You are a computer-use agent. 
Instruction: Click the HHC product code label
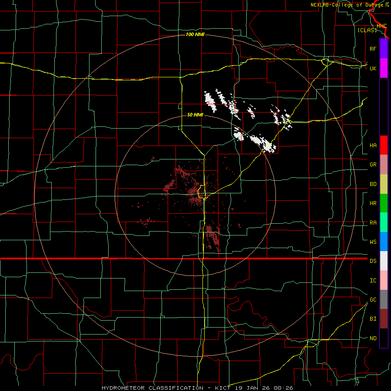[x=381, y=26]
